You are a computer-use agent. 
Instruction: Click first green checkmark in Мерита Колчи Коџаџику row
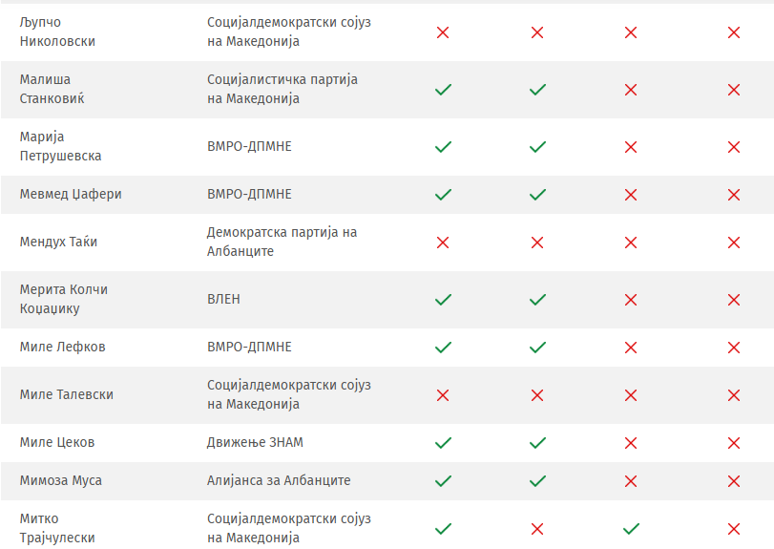coord(443,300)
